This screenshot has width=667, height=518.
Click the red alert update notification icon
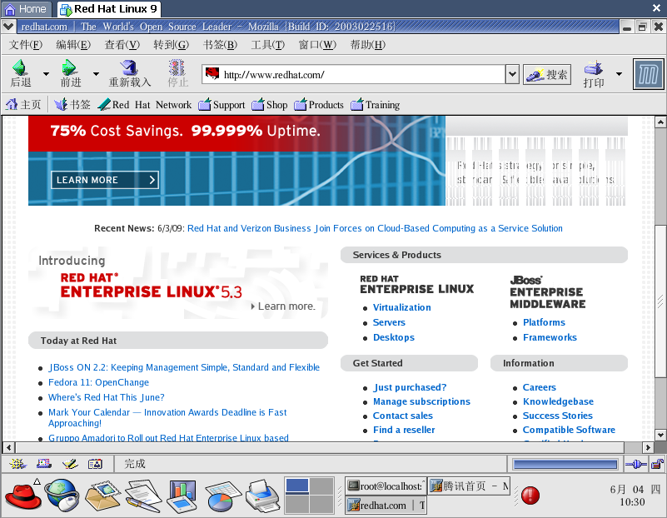(x=530, y=496)
